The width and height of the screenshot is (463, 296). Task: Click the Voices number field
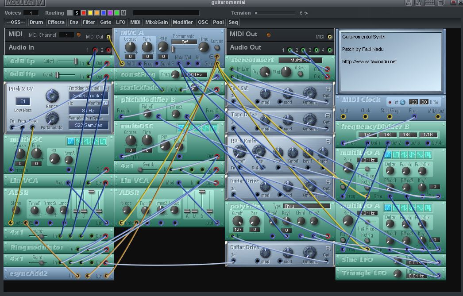pos(31,13)
